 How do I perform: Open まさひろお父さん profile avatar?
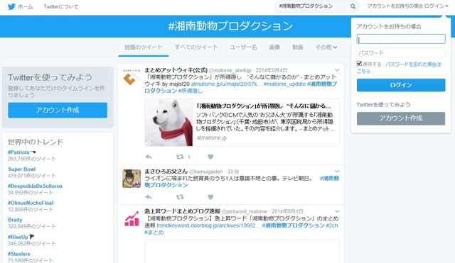[x=132, y=179]
